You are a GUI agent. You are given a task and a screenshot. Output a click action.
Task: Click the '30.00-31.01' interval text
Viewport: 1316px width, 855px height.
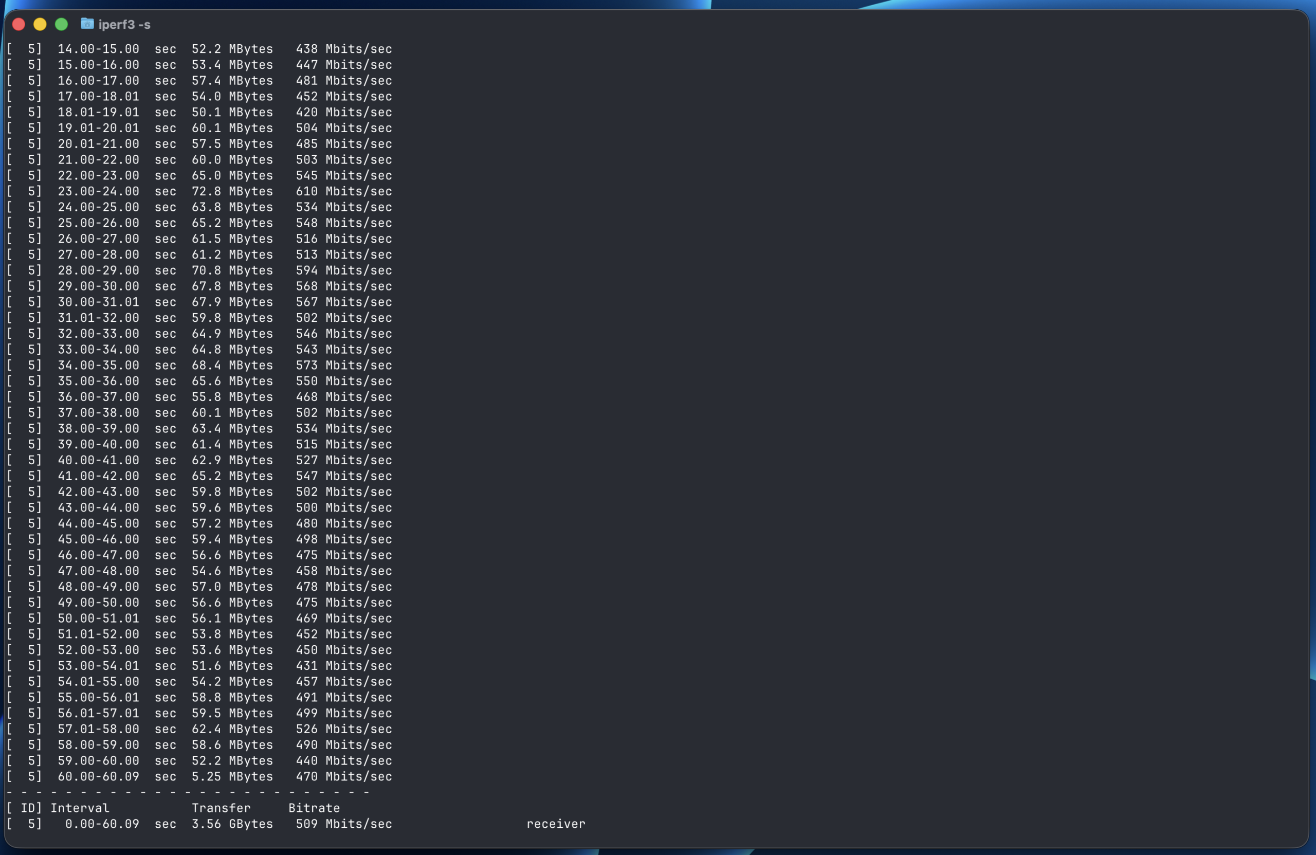click(x=98, y=302)
